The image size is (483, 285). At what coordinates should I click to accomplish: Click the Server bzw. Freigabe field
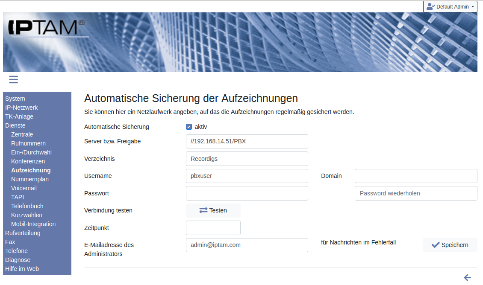point(247,142)
